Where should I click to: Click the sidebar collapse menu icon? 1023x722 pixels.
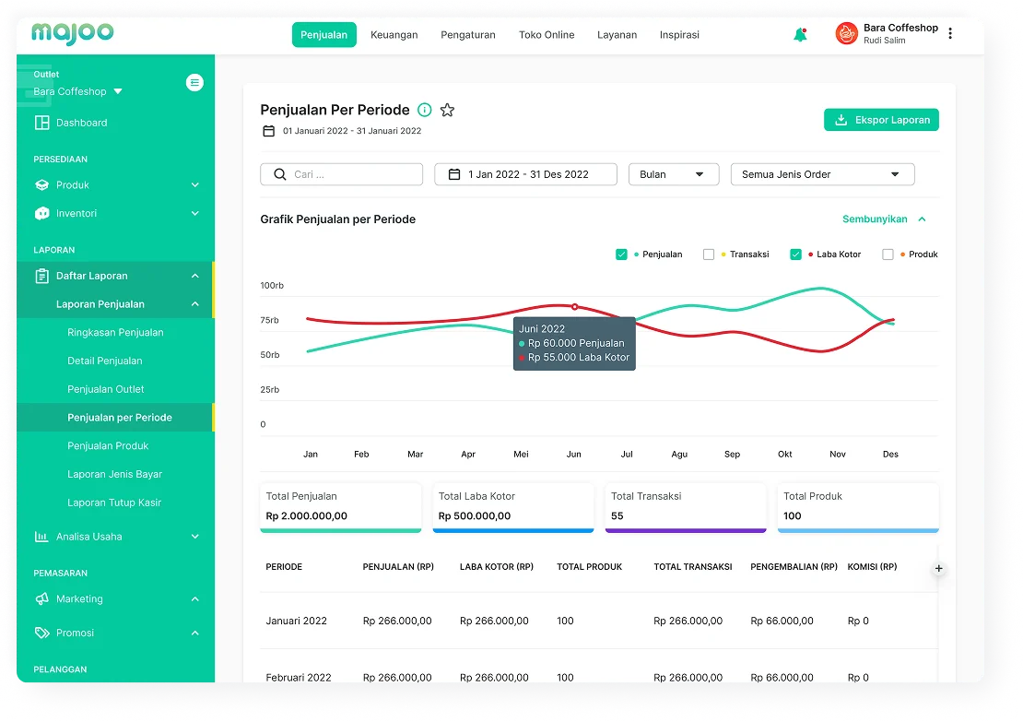click(194, 83)
